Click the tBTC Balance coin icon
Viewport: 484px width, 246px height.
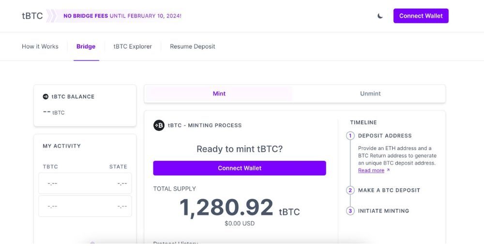[45, 96]
